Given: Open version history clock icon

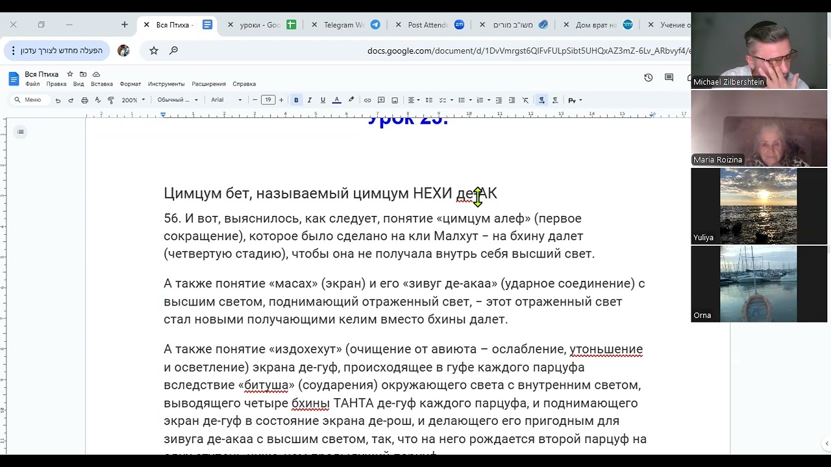Looking at the screenshot, I should pos(648,77).
